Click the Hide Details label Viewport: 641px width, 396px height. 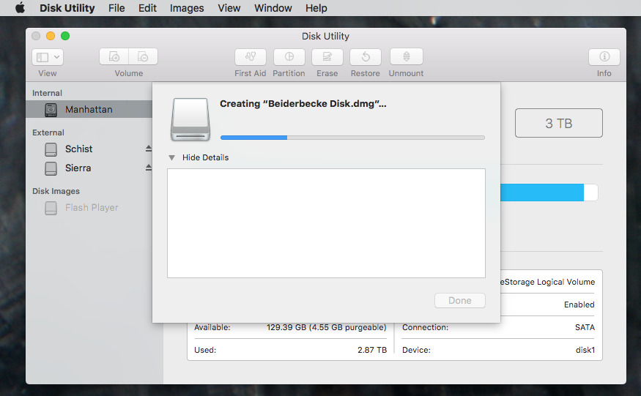pos(205,158)
